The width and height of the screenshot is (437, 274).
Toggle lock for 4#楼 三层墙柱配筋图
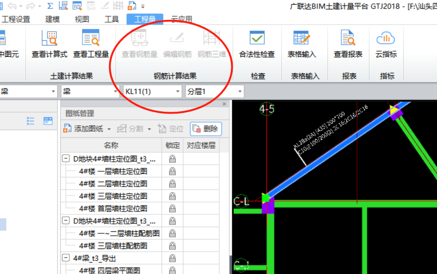[173, 246]
